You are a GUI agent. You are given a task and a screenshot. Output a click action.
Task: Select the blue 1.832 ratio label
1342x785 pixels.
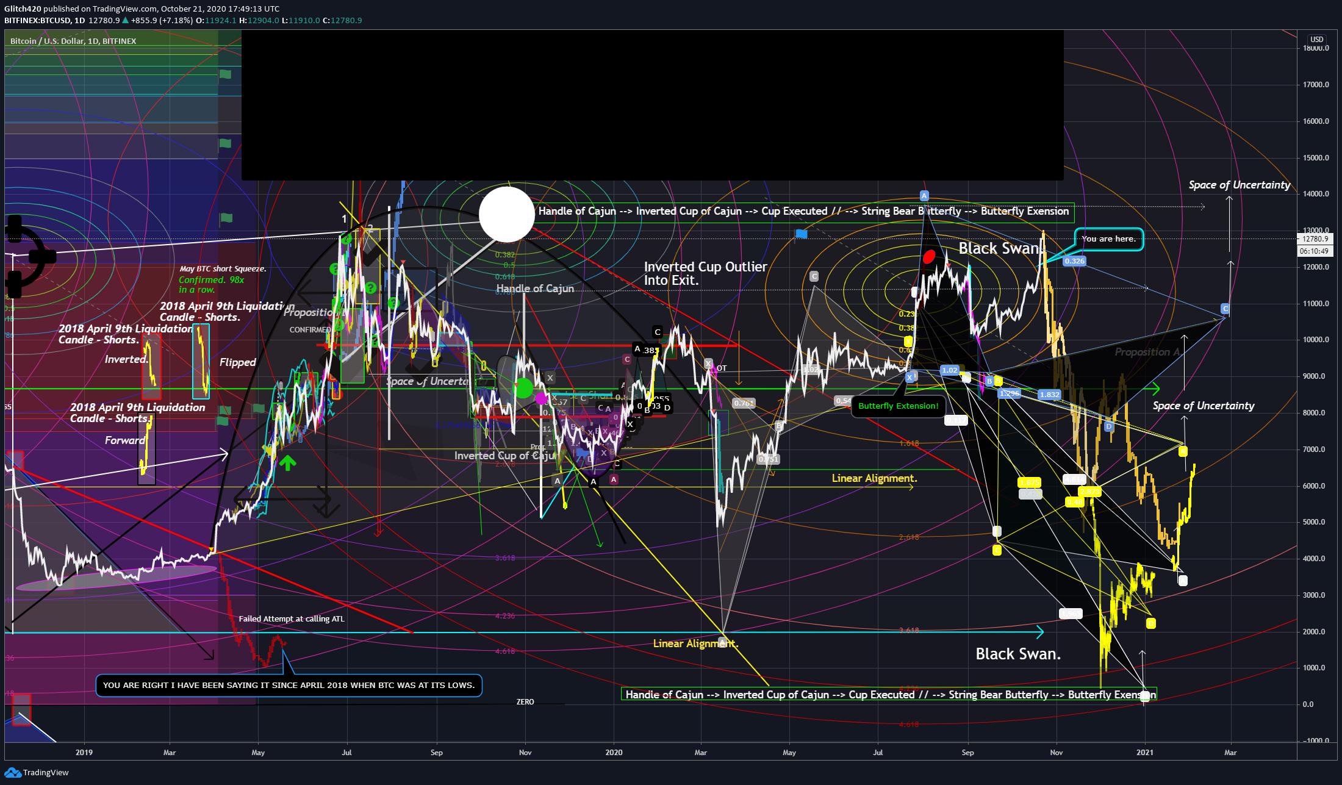[1049, 395]
